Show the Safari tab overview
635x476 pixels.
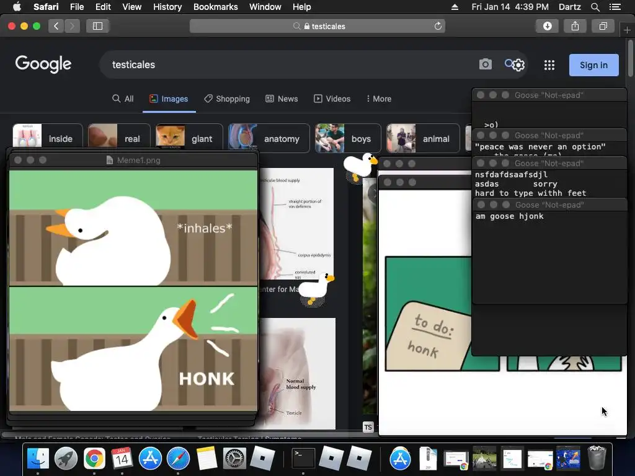[603, 26]
